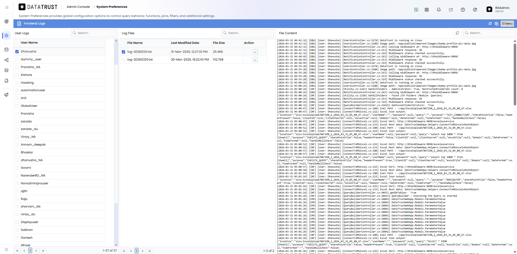Viewport: 517px width, 254px height.
Task: Open the monitor users icon in sidebar
Action: [6, 95]
